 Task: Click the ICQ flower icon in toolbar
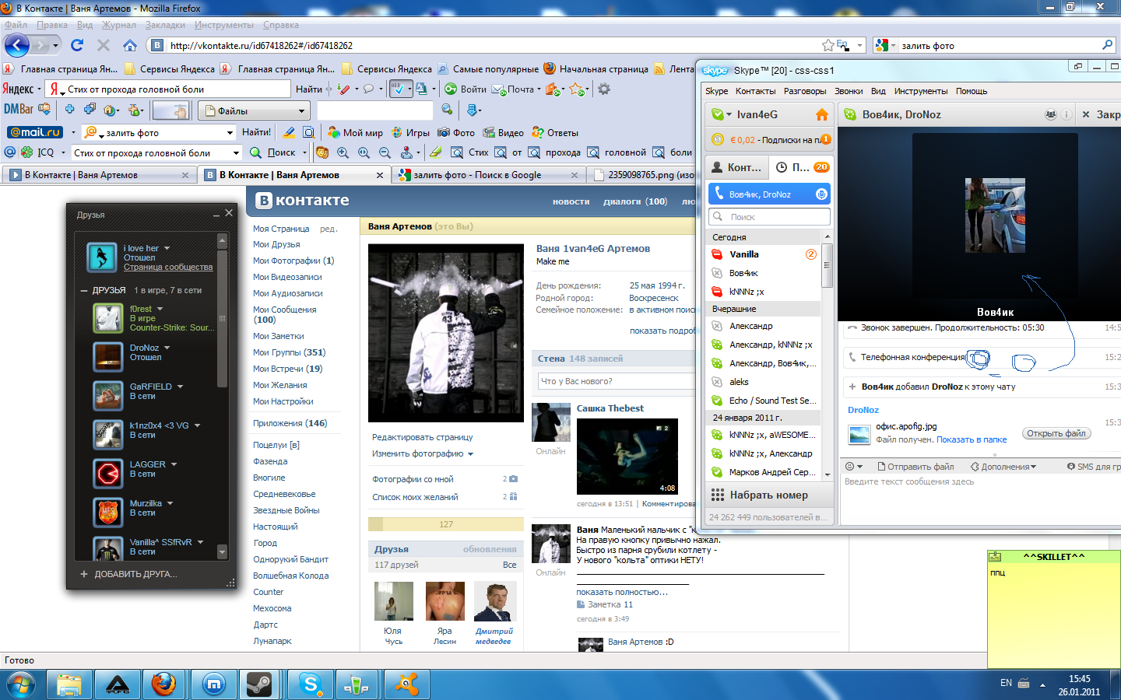point(26,152)
